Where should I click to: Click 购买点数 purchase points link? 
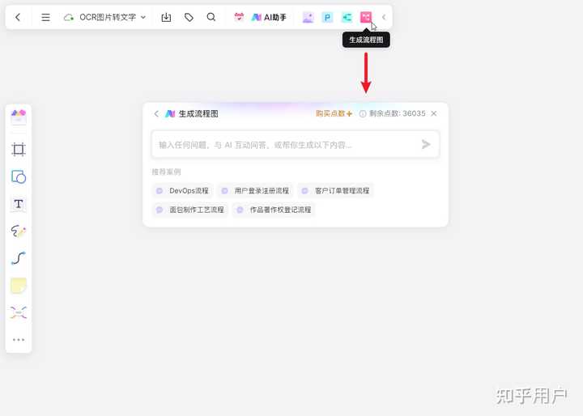[334, 113]
